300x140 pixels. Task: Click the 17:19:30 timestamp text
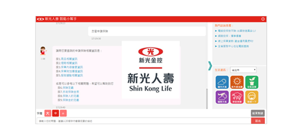[x=96, y=39]
